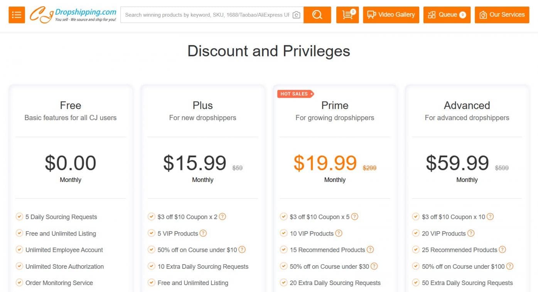Image resolution: width=538 pixels, height=292 pixels.
Task: Open the shopping cart
Action: click(x=347, y=15)
